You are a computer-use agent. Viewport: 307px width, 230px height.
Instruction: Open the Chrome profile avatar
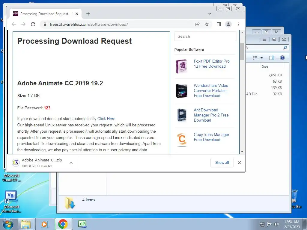228,24
